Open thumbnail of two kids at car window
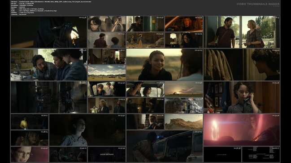Image resolution: width=291 pixels, height=163 pixels. tap(107, 89)
